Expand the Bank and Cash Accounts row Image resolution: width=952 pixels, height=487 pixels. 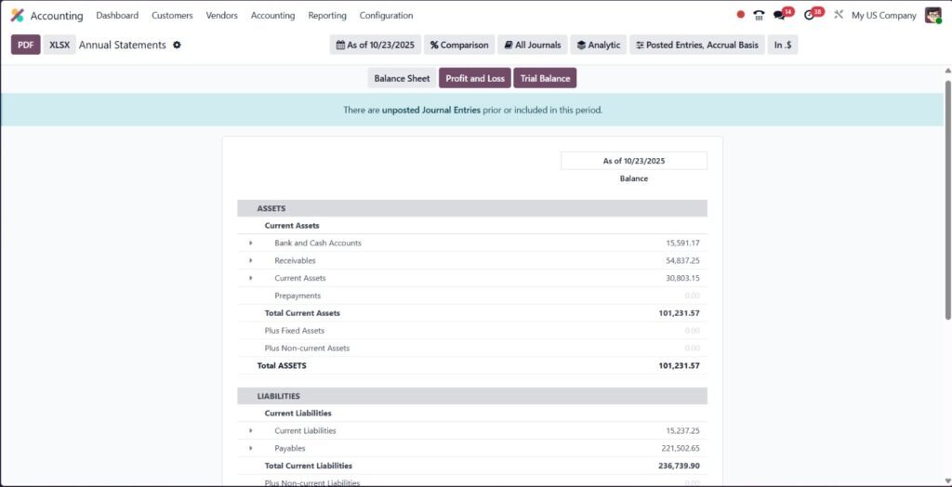[250, 243]
